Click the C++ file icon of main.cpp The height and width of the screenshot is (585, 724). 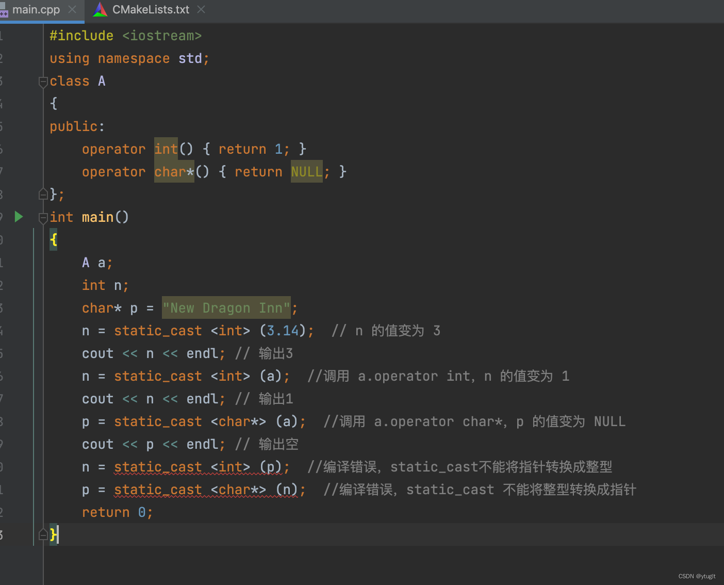(x=4, y=10)
